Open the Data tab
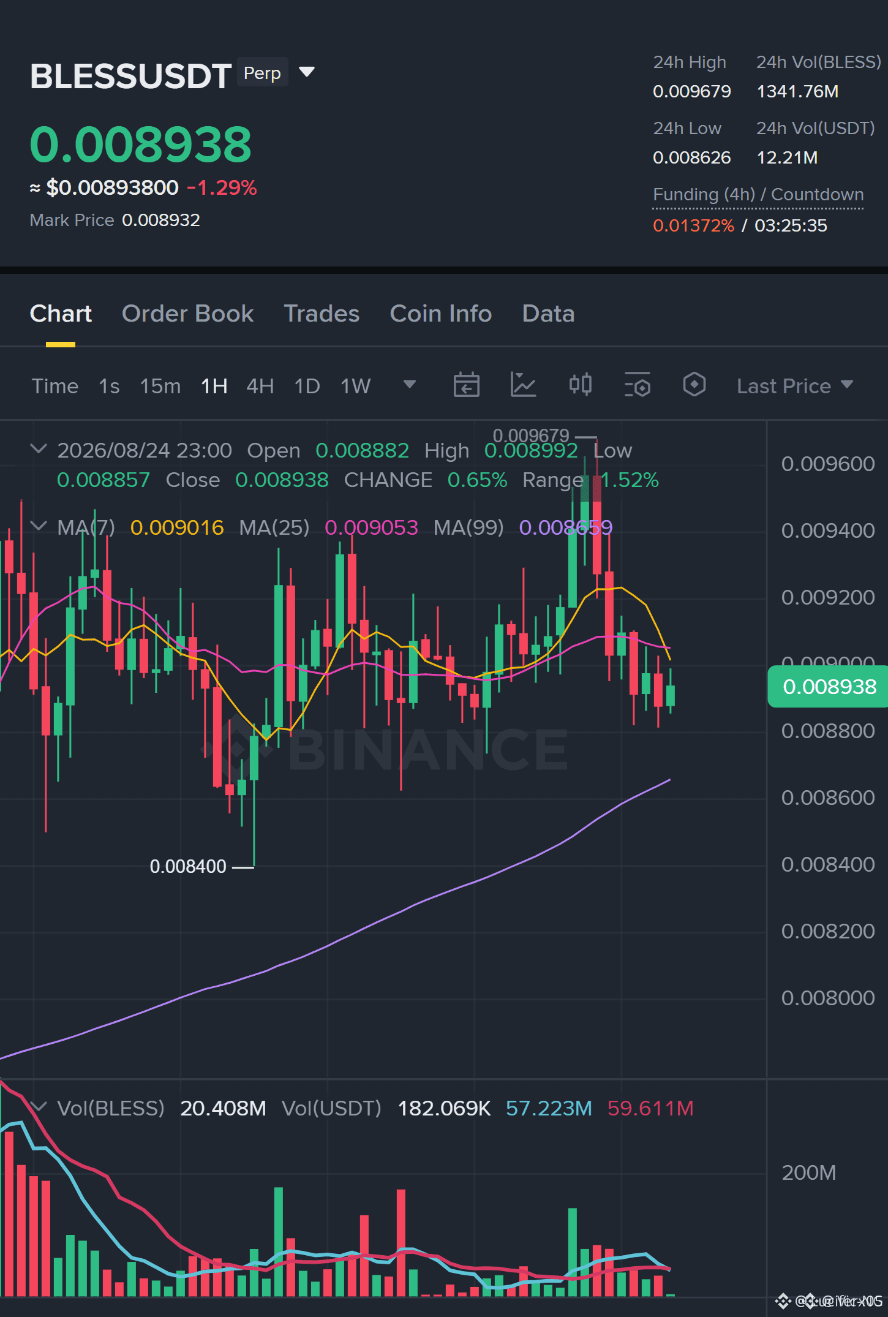 (548, 314)
